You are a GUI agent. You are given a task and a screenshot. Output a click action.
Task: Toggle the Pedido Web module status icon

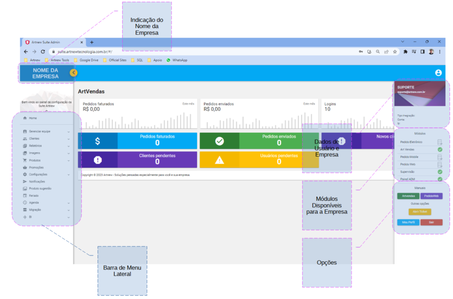click(x=440, y=164)
